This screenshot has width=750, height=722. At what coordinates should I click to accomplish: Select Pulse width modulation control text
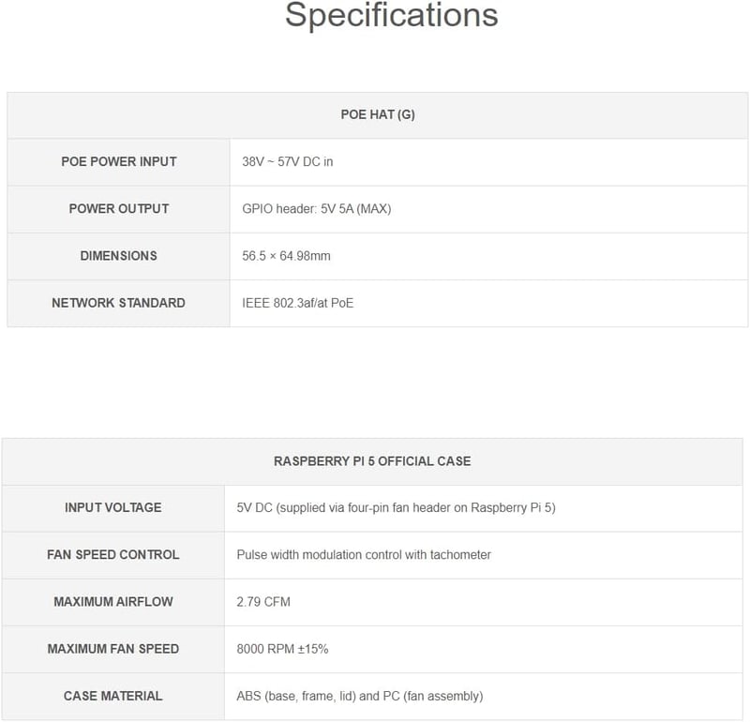pos(364,554)
